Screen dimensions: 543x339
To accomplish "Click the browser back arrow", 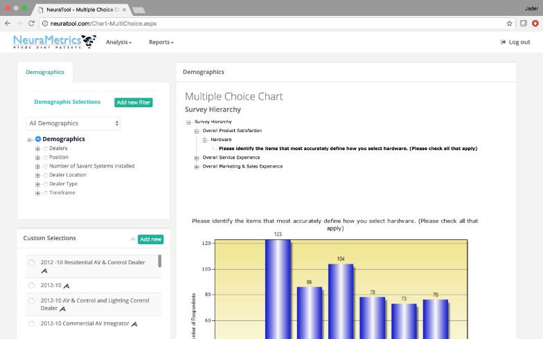I will click(8, 24).
